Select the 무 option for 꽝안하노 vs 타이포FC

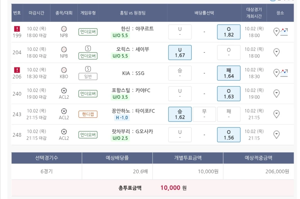tap(204, 114)
